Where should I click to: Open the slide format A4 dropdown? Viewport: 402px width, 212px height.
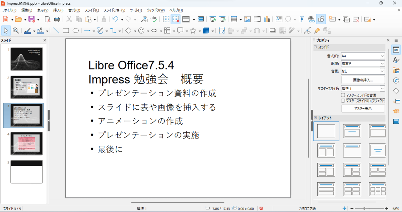click(x=382, y=56)
